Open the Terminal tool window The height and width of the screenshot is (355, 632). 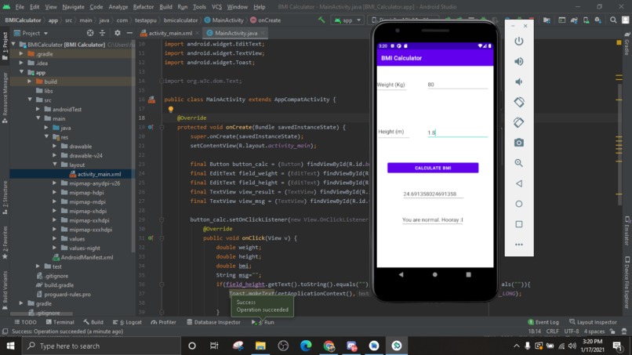pyautogui.click(x=60, y=322)
